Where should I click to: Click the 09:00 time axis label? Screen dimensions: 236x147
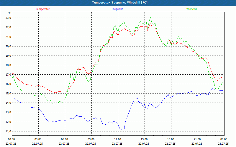pos(91,139)
